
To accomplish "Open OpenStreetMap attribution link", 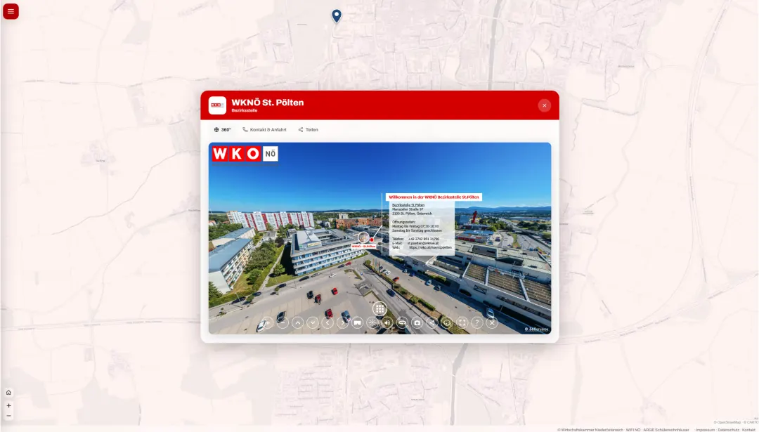I will point(727,422).
